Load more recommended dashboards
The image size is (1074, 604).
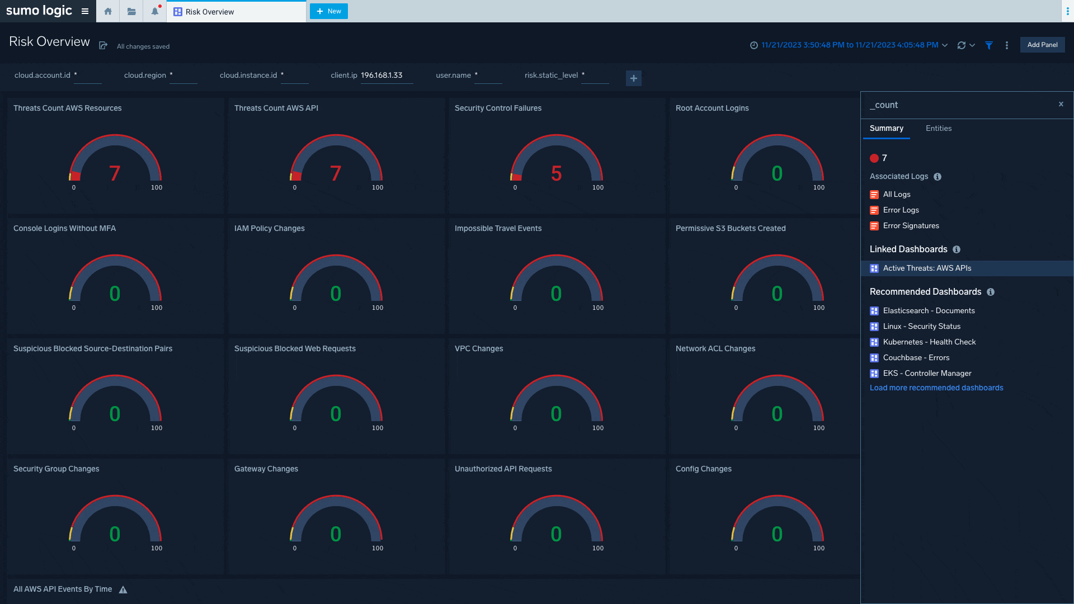[936, 388]
